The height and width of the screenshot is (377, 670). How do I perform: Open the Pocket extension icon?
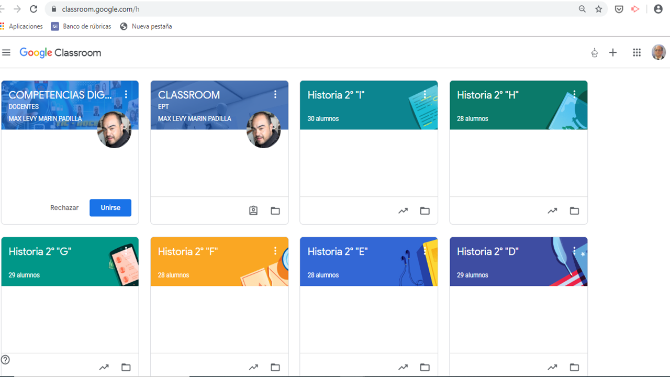point(619,9)
